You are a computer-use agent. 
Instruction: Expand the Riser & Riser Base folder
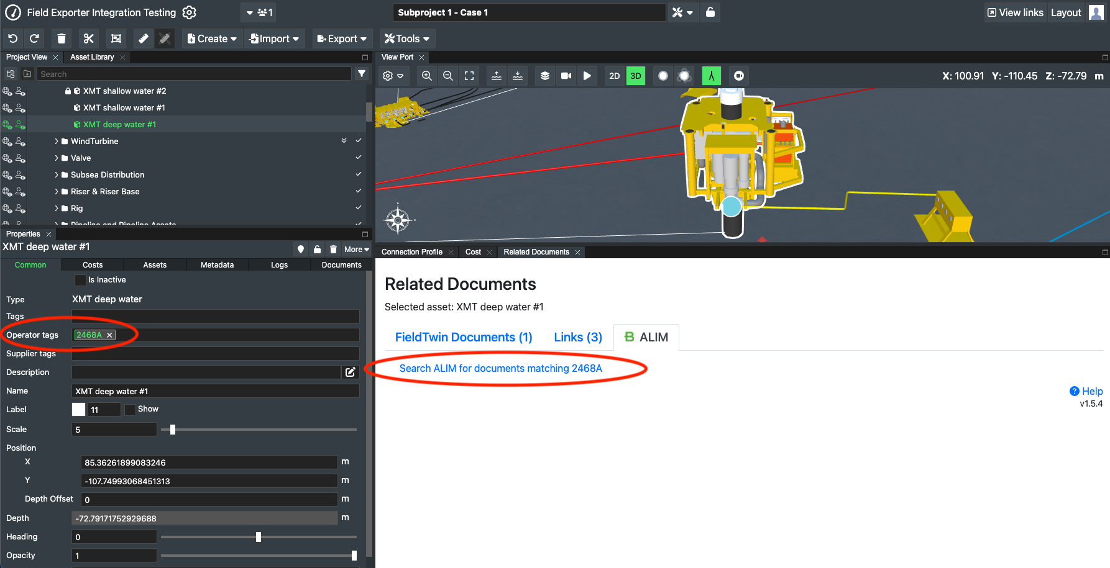(x=57, y=191)
